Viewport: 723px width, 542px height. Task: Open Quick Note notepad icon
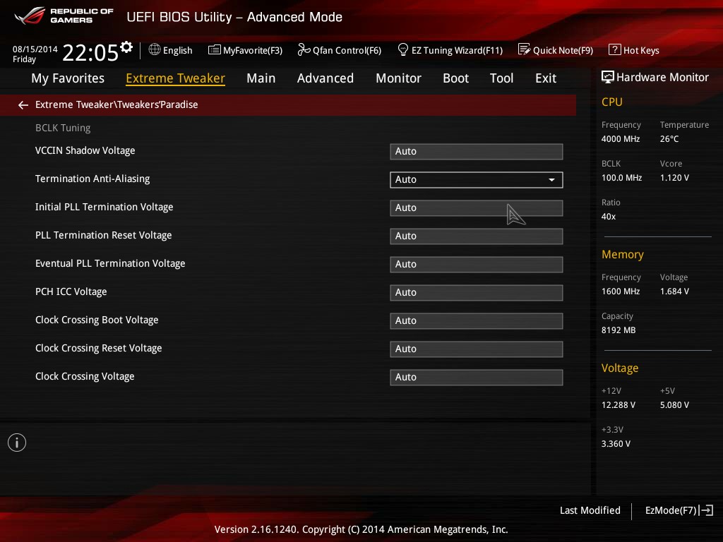[524, 49]
